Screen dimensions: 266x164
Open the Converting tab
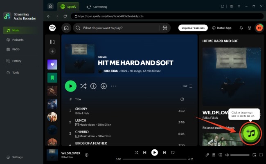point(97,7)
